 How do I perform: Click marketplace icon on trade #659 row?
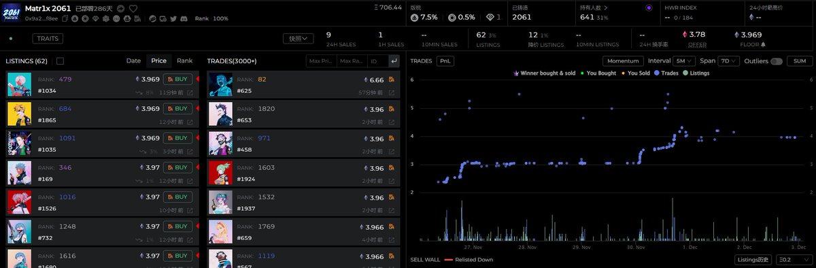coord(392,227)
